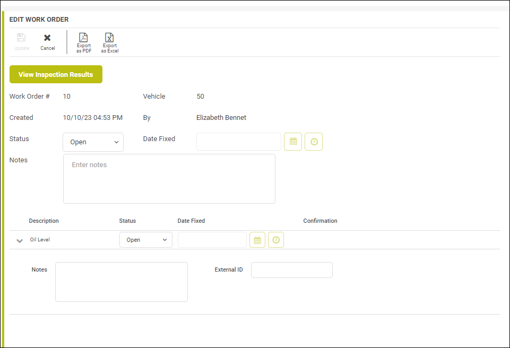Open the Oil Level Status dropdown
The width and height of the screenshot is (510, 348).
146,240
